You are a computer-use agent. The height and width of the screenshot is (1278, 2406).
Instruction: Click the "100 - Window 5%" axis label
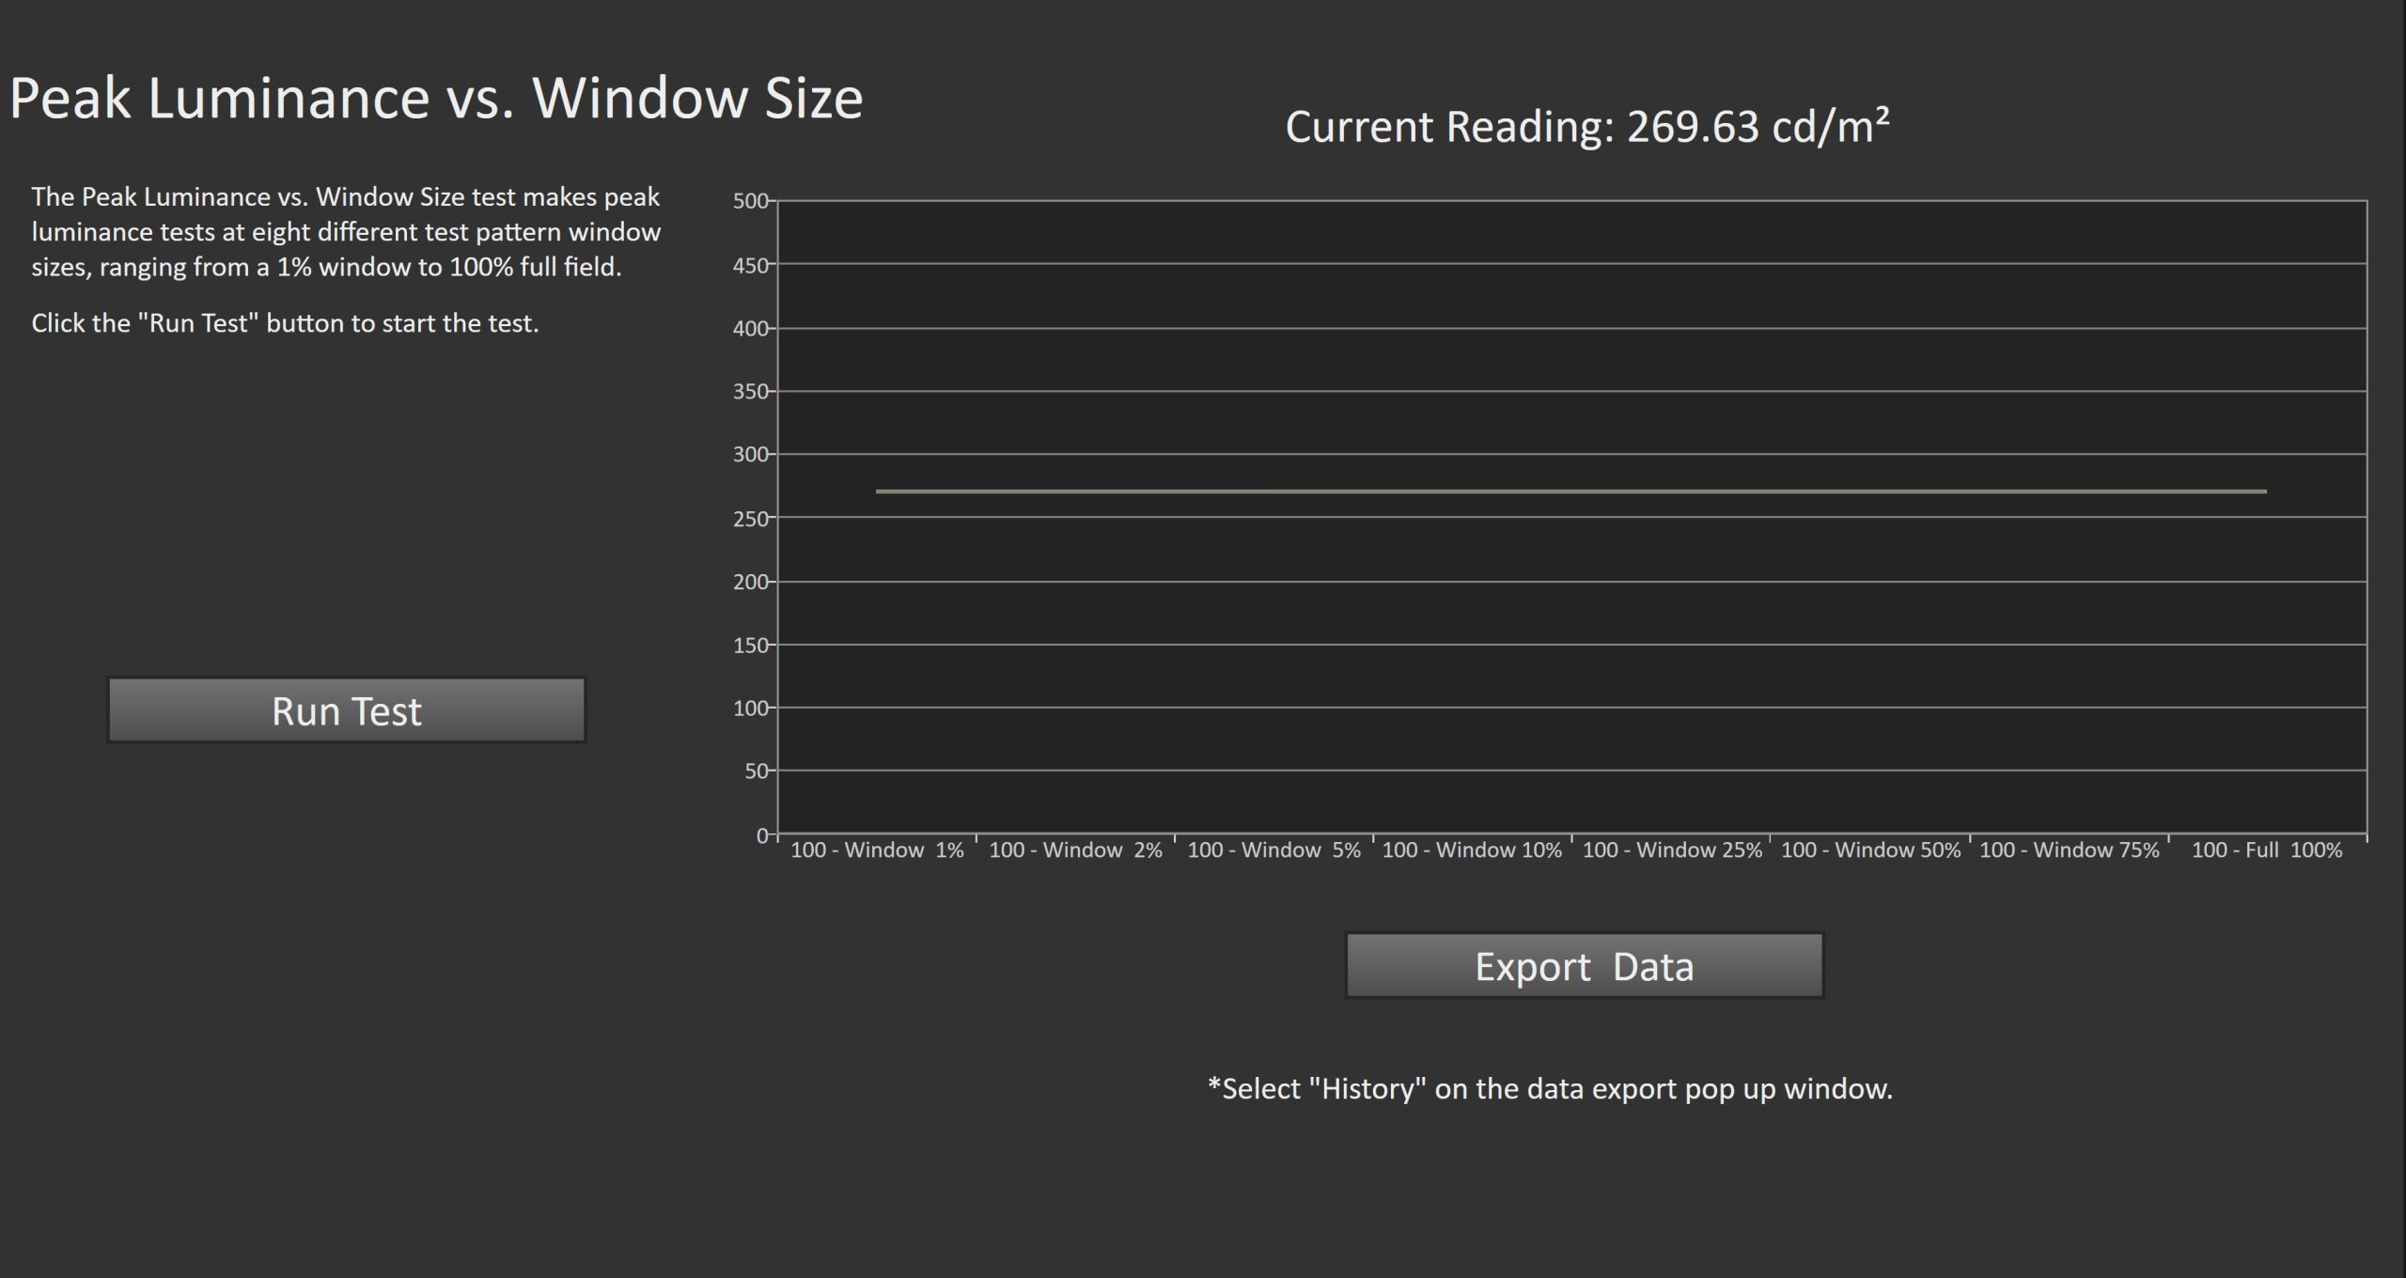pyautogui.click(x=1273, y=849)
